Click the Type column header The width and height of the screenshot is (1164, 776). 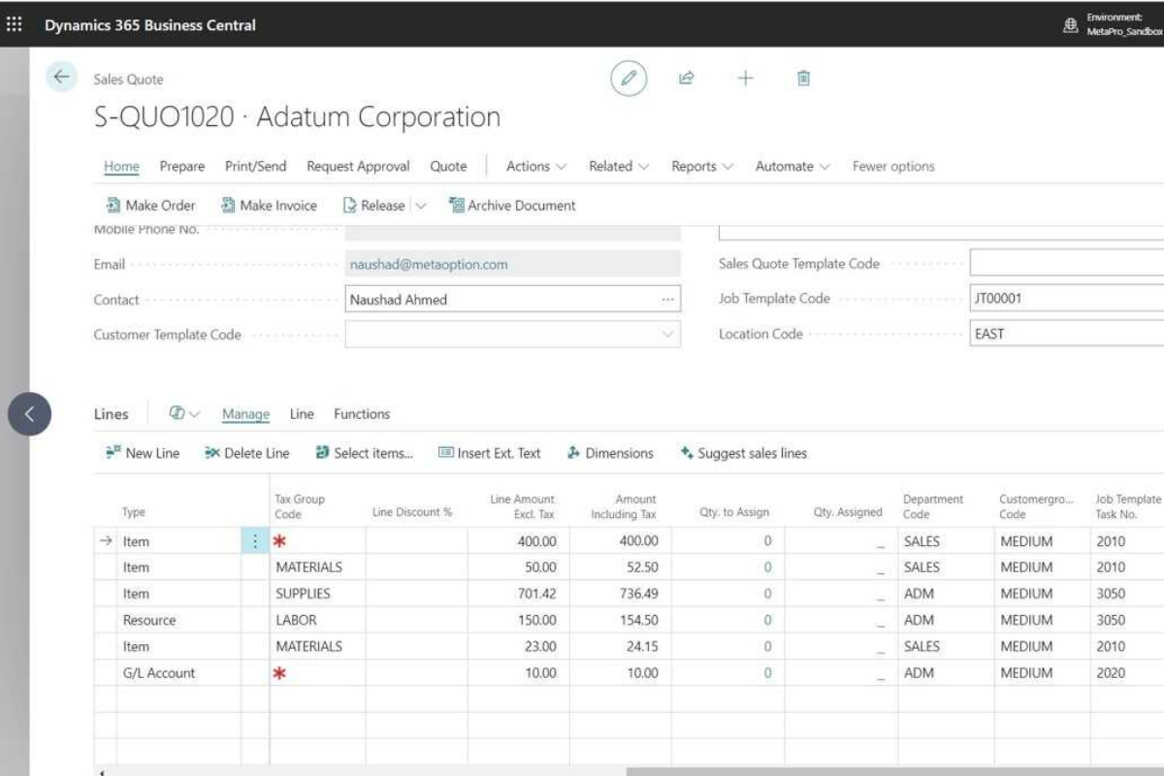pyautogui.click(x=134, y=512)
